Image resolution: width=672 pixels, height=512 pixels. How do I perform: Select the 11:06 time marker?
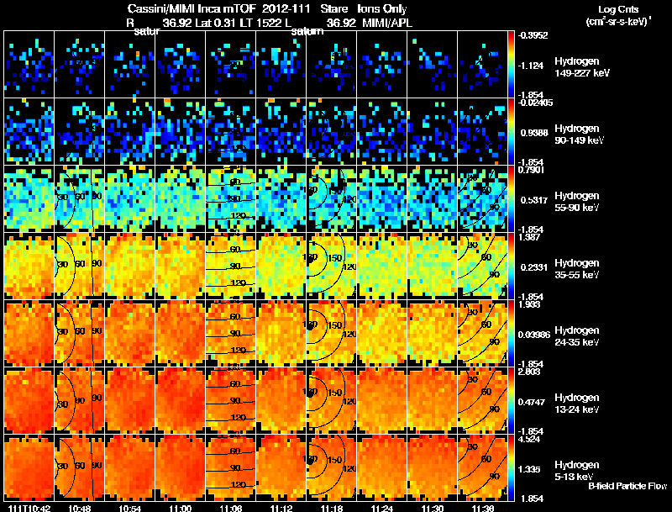click(x=230, y=508)
